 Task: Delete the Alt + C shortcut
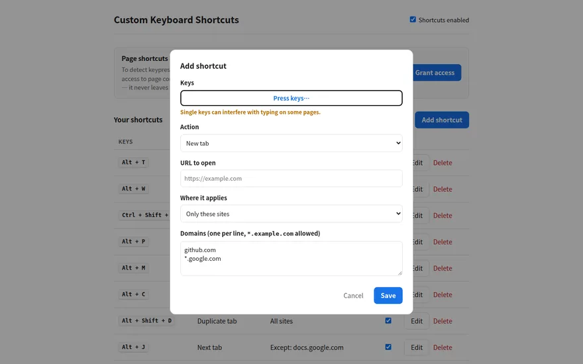tap(443, 295)
